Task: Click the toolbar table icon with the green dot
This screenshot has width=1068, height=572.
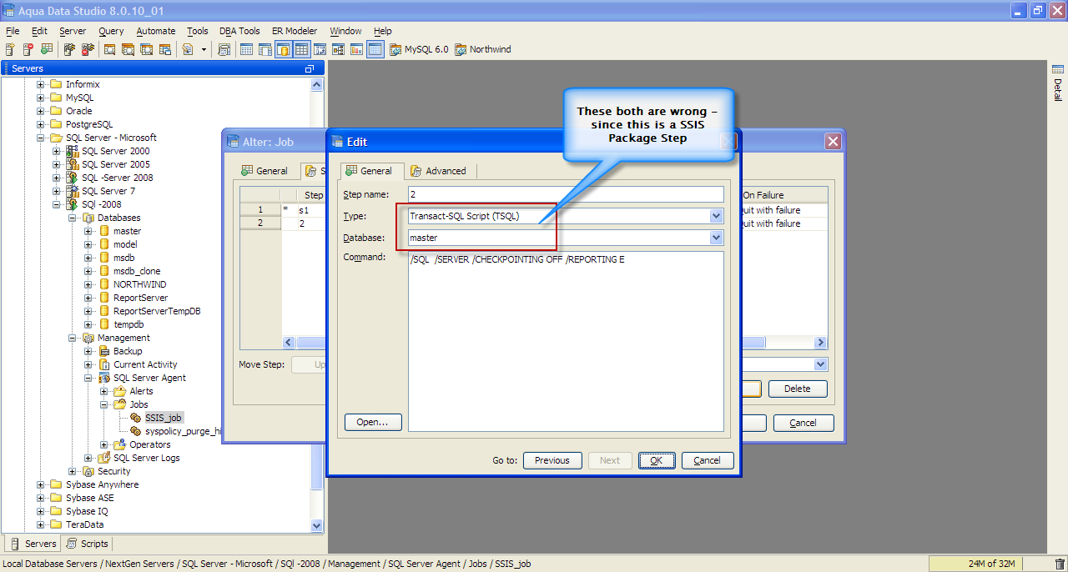Action: point(46,49)
